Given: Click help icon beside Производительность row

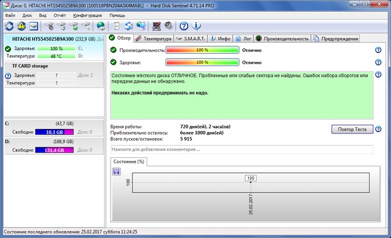Looking at the screenshot, I should 378,50.
